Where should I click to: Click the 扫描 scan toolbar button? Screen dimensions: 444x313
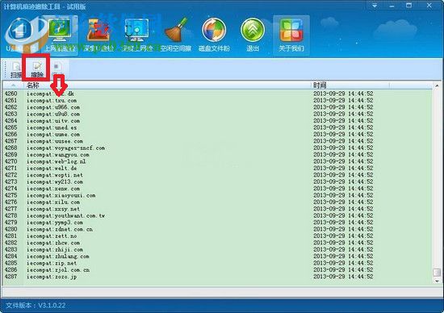[x=16, y=69]
